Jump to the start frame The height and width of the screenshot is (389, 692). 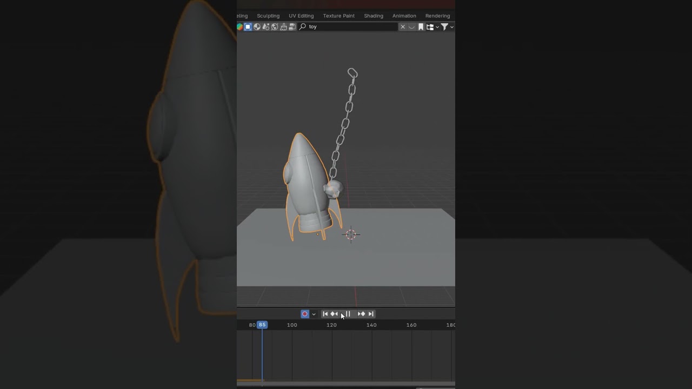(325, 314)
